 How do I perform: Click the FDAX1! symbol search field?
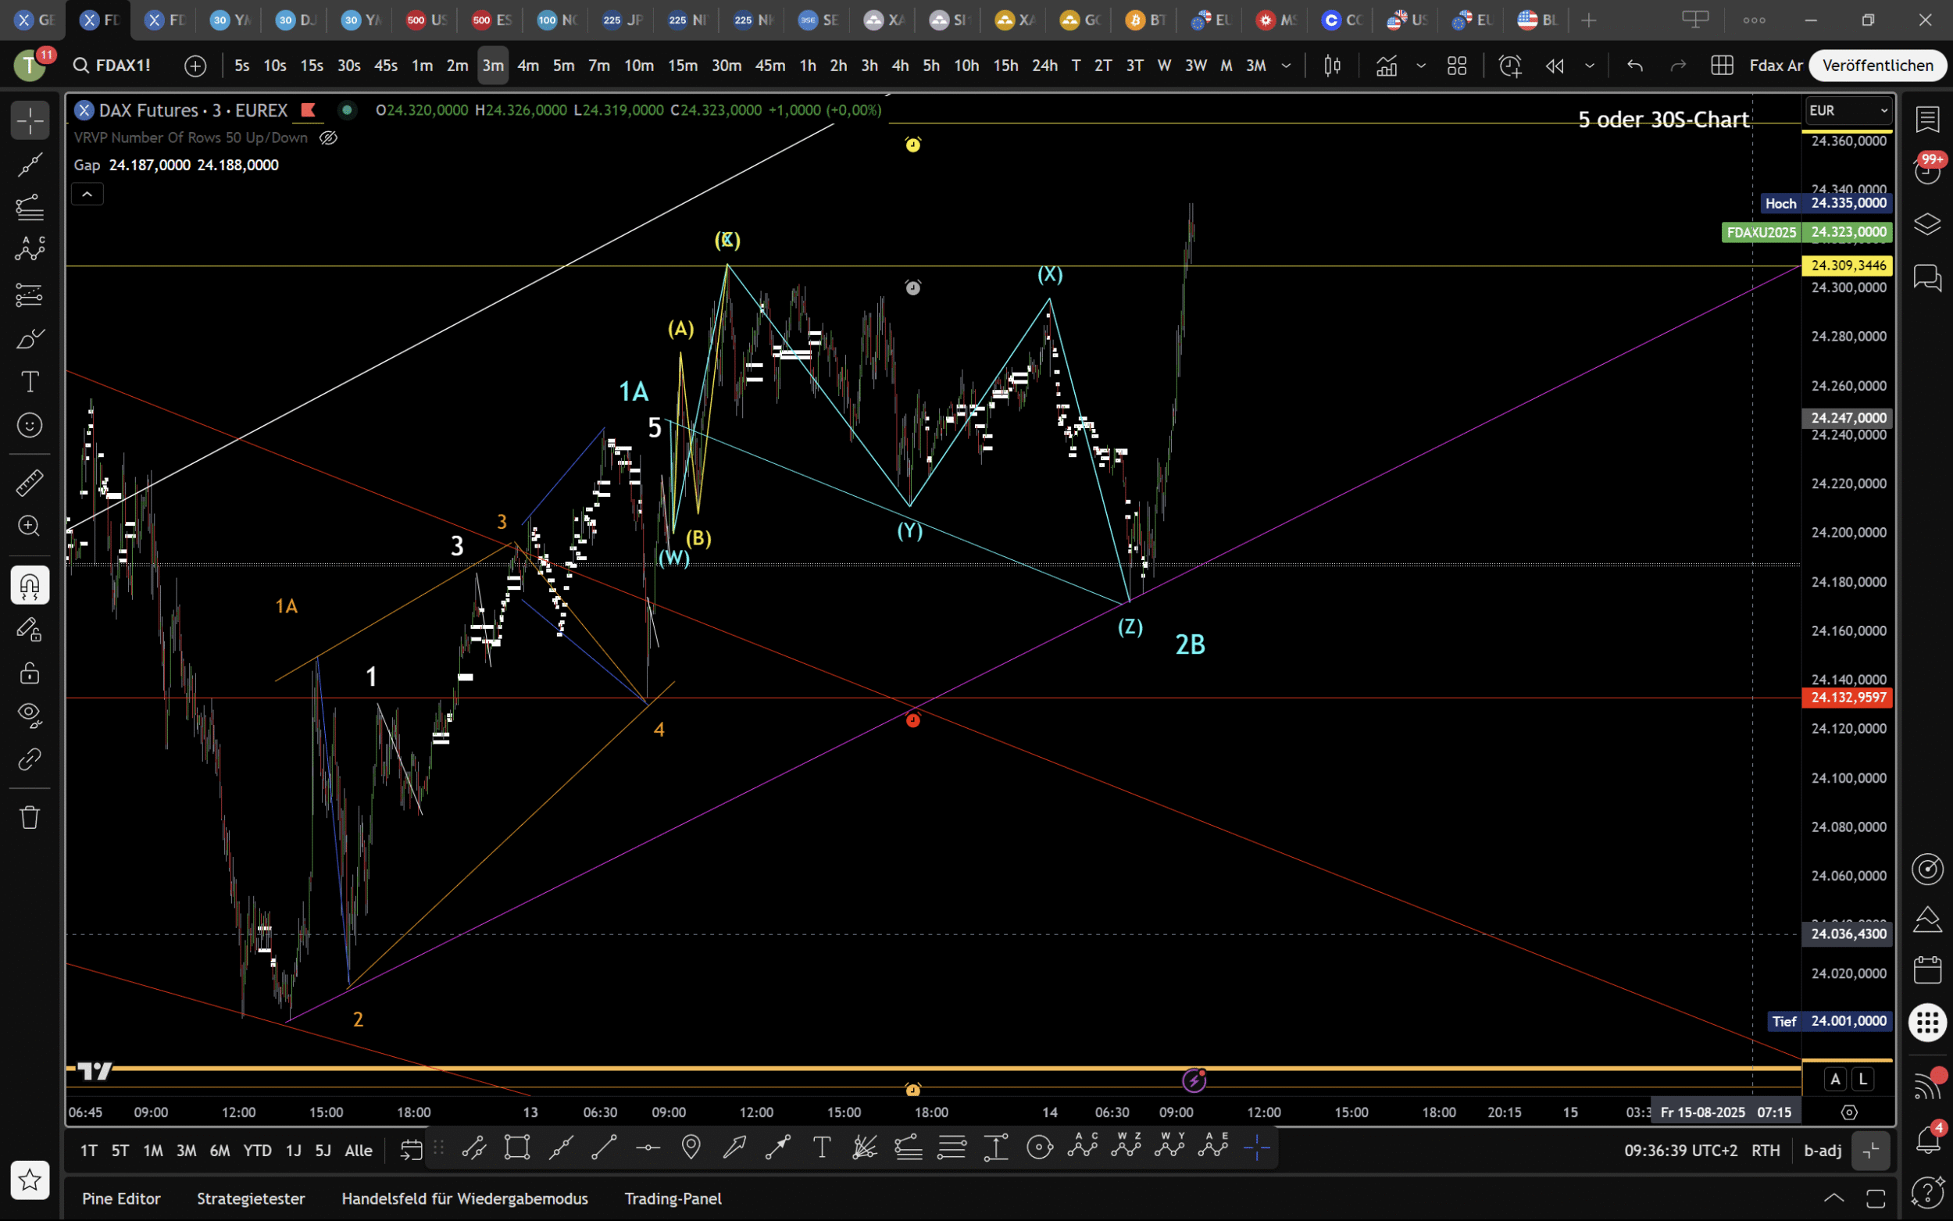[113, 66]
